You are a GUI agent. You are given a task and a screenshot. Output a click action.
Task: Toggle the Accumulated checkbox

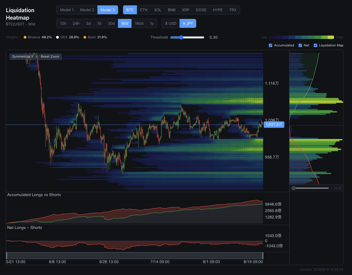click(271, 45)
